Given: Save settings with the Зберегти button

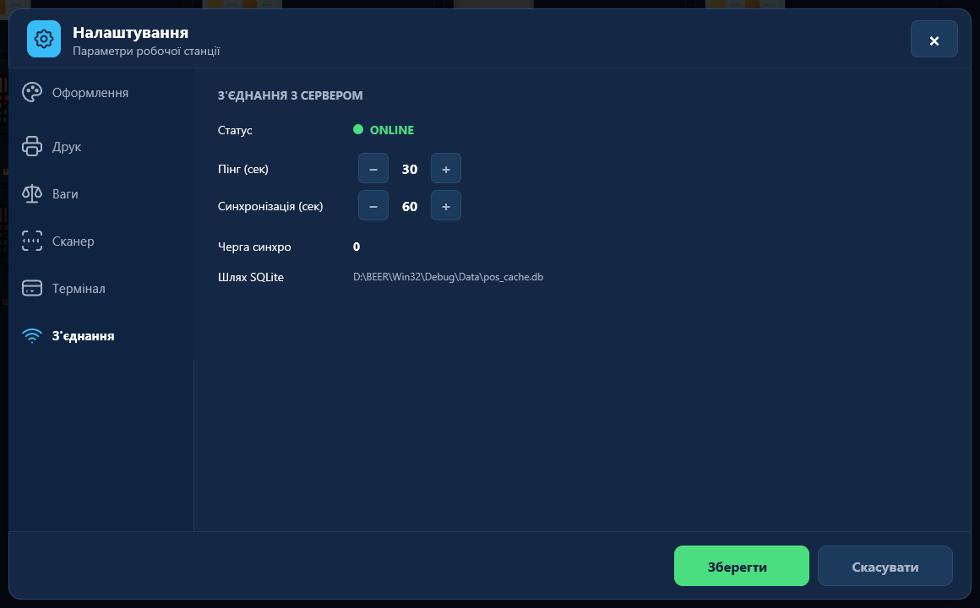Looking at the screenshot, I should 741,566.
